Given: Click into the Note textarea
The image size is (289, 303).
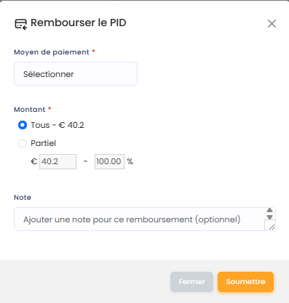Looking at the screenshot, I should click(139, 219).
